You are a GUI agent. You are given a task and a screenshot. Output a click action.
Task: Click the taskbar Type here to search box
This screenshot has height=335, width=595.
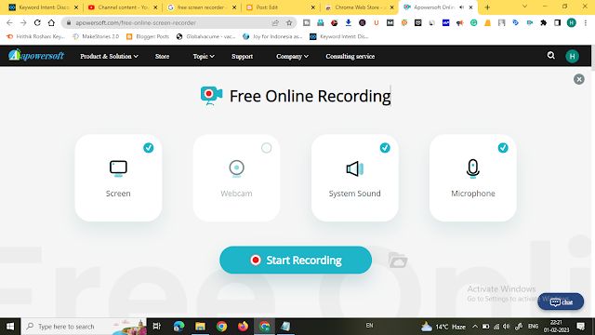pos(84,327)
